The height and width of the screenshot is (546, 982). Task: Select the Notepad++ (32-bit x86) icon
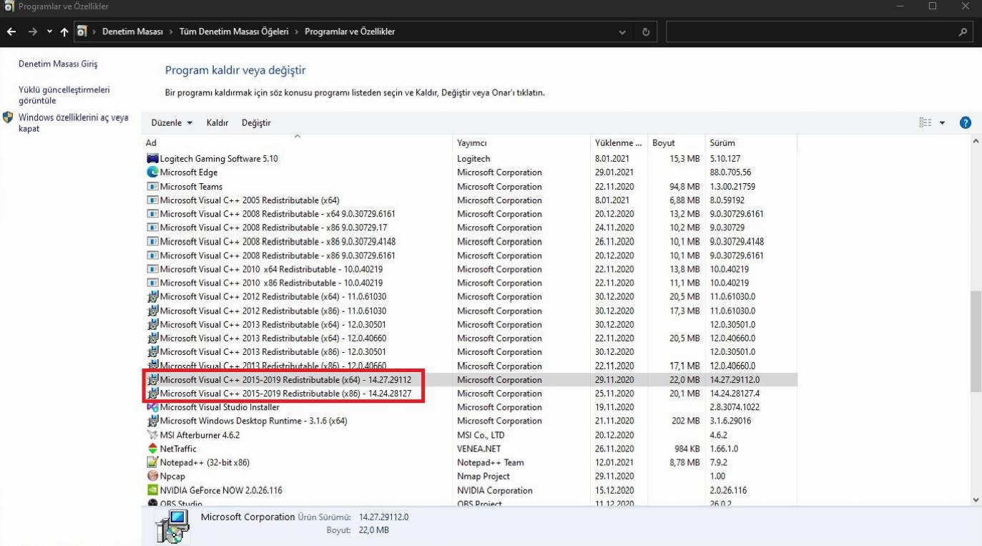(152, 463)
